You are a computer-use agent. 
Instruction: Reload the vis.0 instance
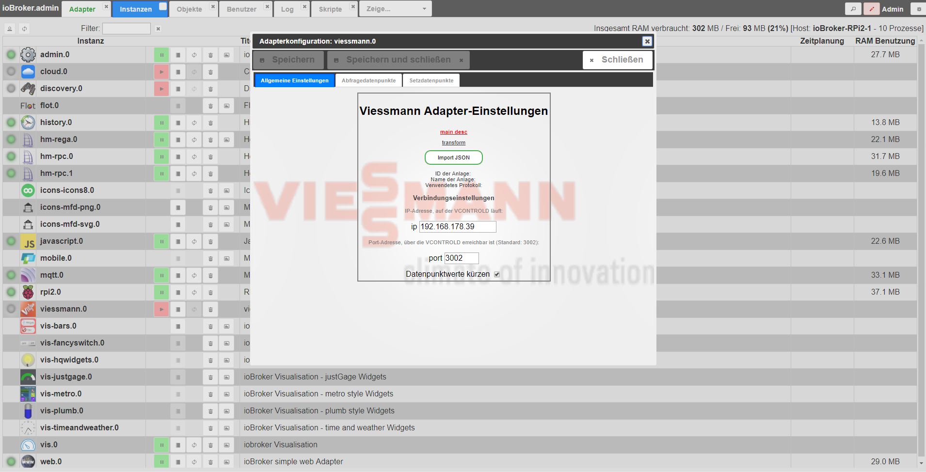(x=194, y=445)
